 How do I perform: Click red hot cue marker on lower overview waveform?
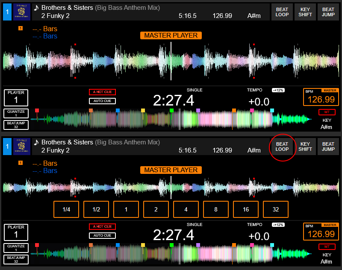pyautogui.click(x=37, y=245)
